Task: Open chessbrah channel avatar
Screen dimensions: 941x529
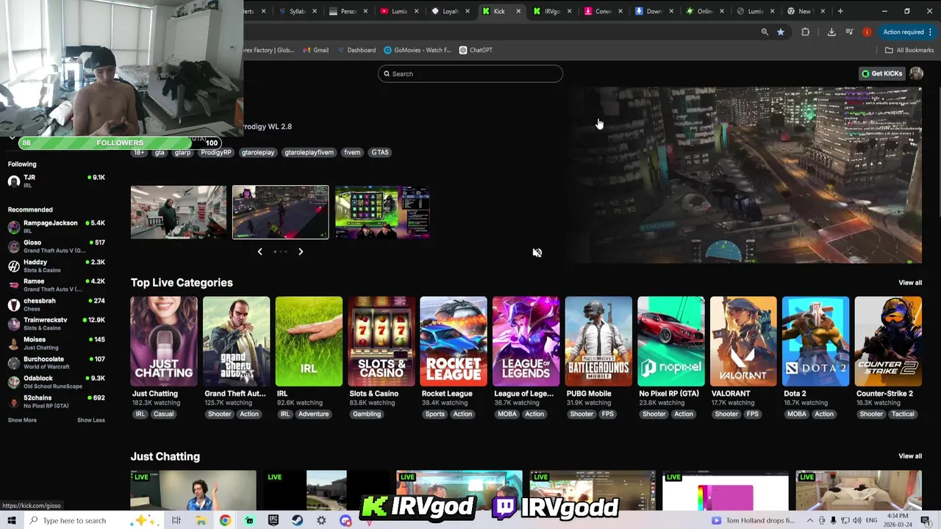Action: pos(14,304)
